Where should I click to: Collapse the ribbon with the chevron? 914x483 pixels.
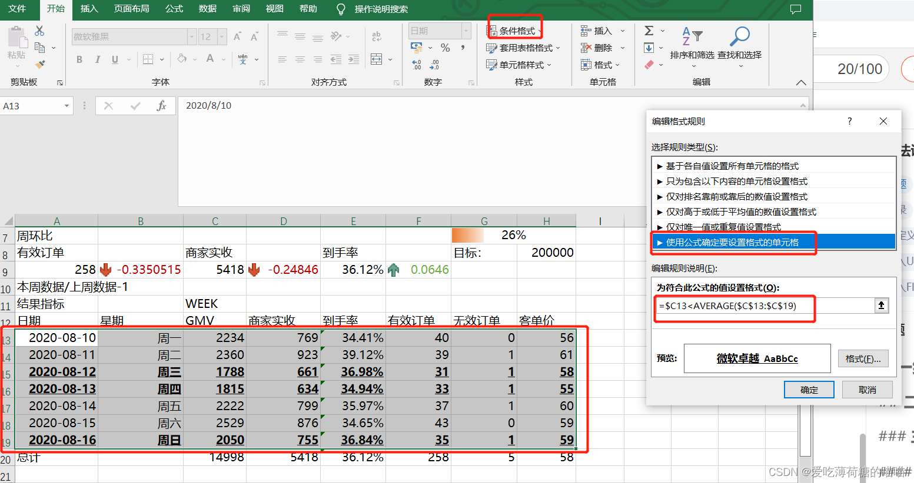click(801, 83)
